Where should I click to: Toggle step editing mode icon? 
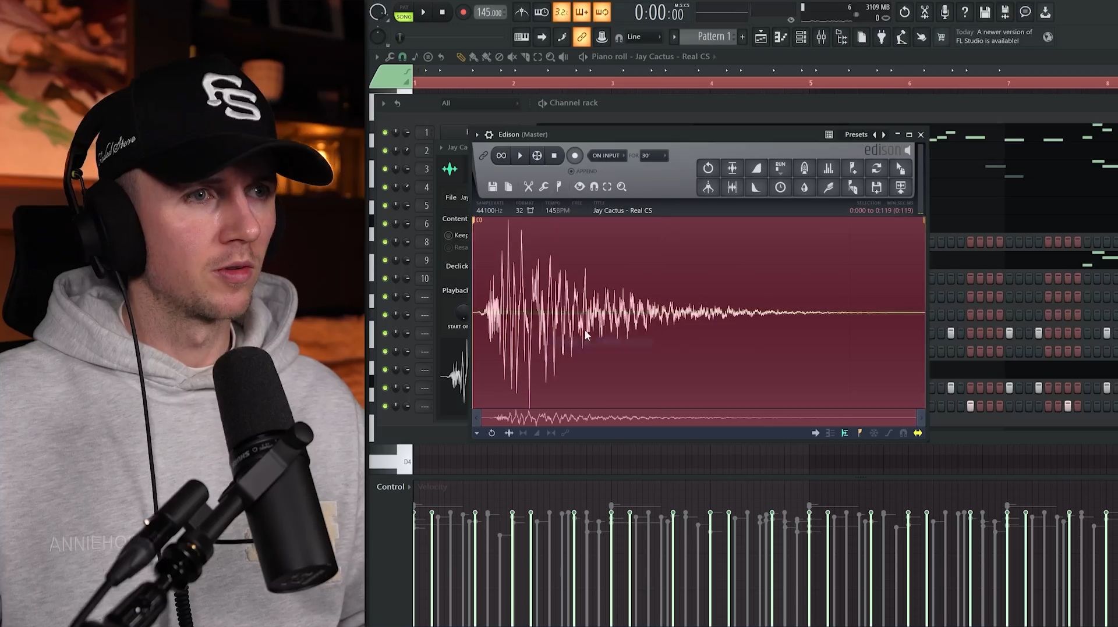[562, 37]
